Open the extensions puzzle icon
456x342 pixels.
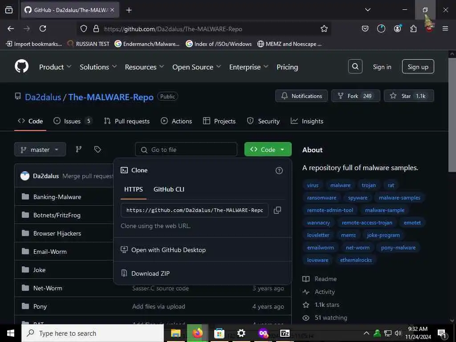(x=413, y=28)
